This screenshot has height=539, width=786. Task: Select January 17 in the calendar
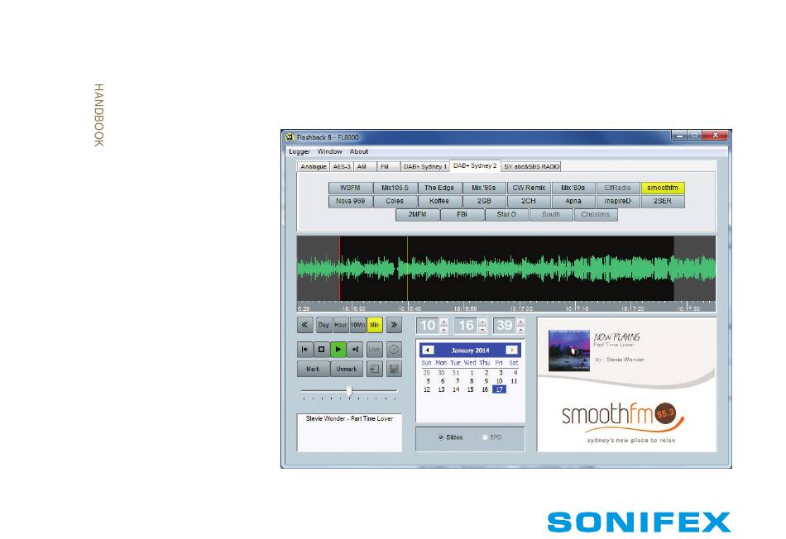(499, 389)
